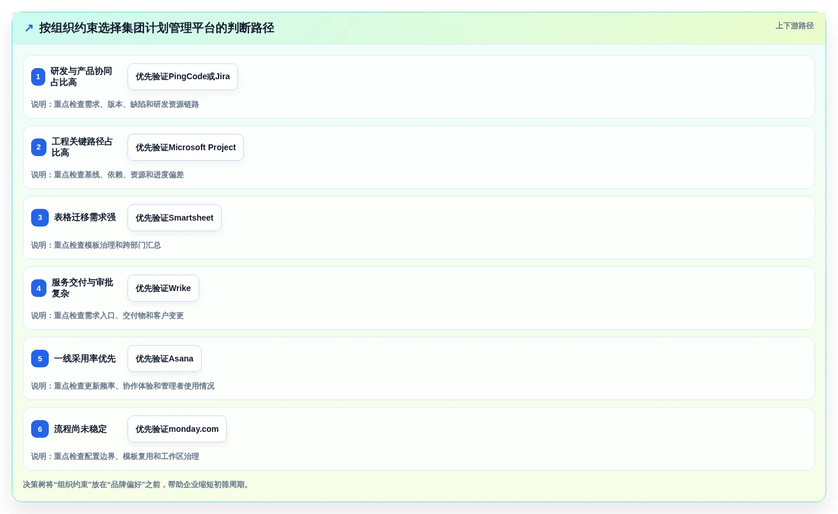The height and width of the screenshot is (514, 838).
Task: Select step number 1 badge
Action: [38, 77]
